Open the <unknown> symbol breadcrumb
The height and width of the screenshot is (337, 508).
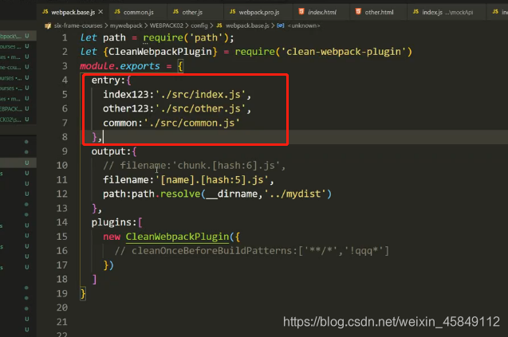[304, 25]
